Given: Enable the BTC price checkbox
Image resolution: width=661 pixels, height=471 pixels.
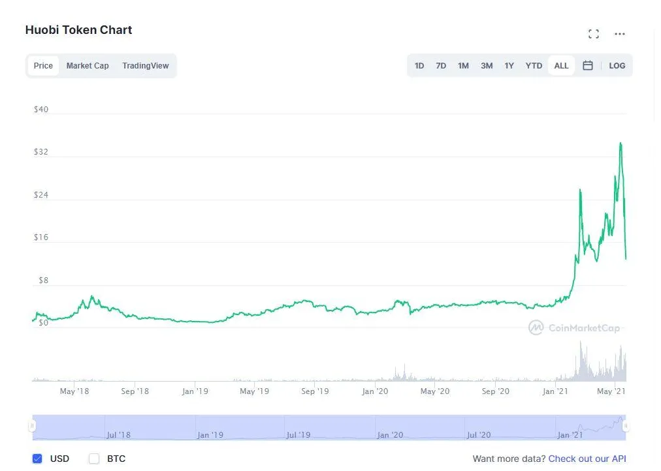Looking at the screenshot, I should click(93, 459).
